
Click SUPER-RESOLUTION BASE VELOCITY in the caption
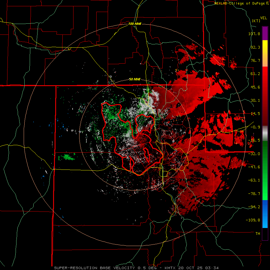(94, 268)
